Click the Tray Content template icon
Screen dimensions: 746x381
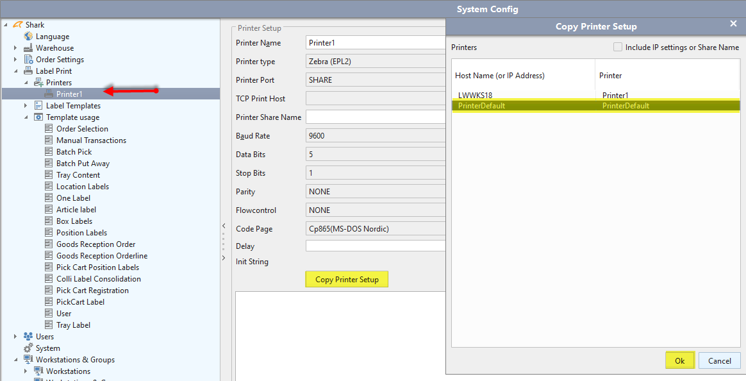pyautogui.click(x=49, y=174)
